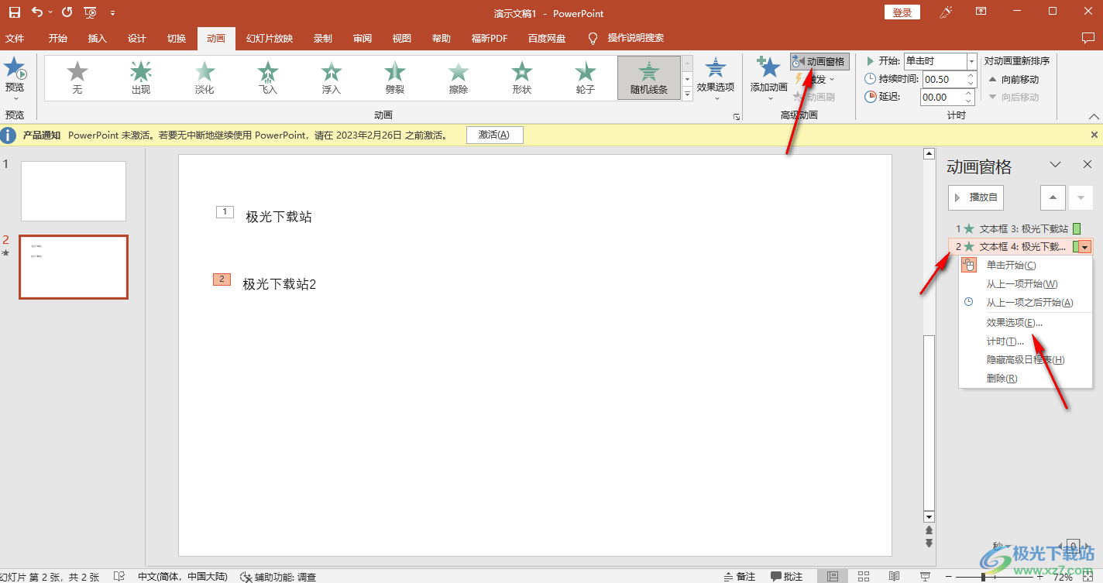Select the Fly In (飞入) animation
The width and height of the screenshot is (1103, 583).
[268, 77]
